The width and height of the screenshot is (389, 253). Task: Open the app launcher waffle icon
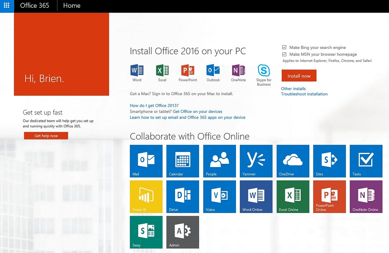pos(6,6)
